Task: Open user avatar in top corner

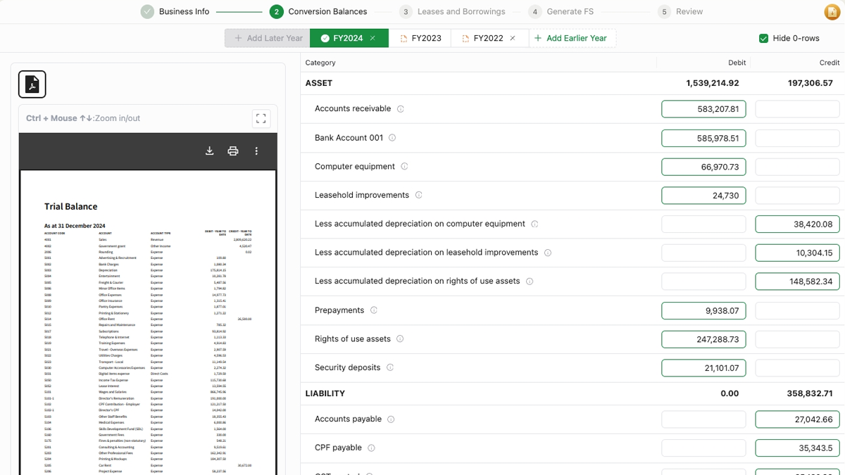Action: tap(831, 12)
